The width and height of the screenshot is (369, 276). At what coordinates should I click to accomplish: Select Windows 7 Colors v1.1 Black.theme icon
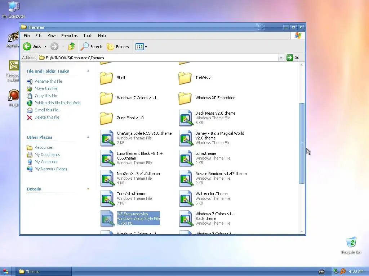[x=186, y=219]
